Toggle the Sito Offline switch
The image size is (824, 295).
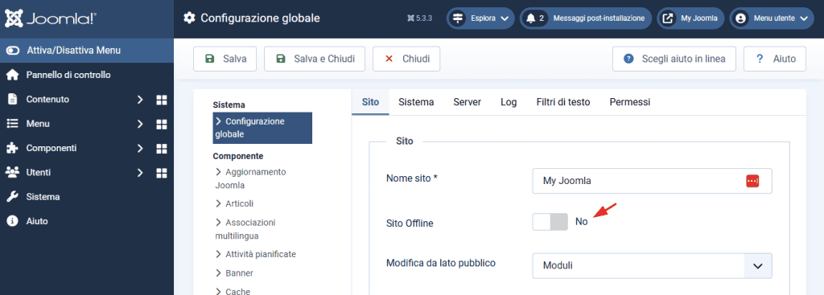pos(550,222)
